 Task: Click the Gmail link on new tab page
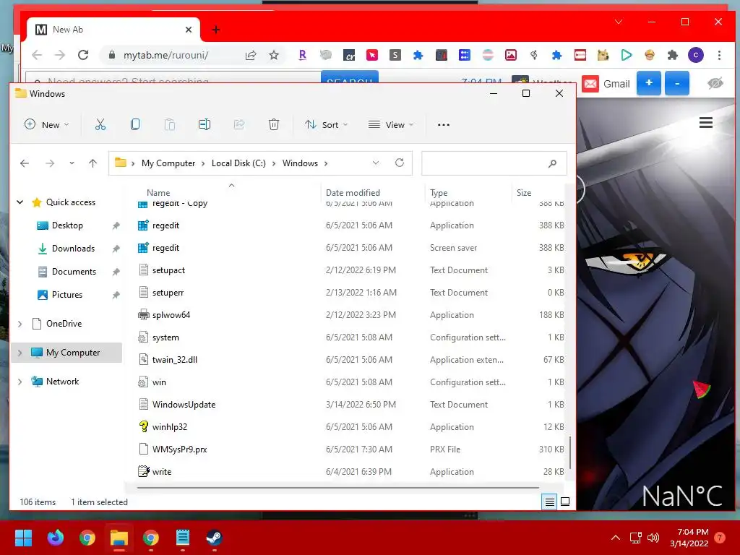tap(606, 84)
